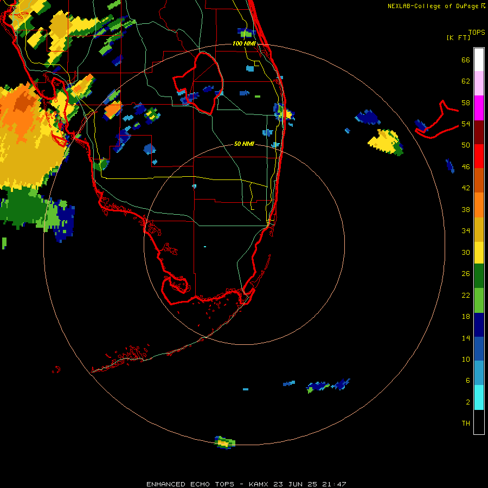This screenshot has height=488, width=488.
Task: Click the 46 value on legend scale
Action: (x=466, y=167)
